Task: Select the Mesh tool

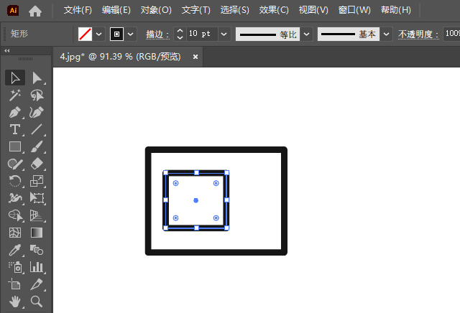Action: pyautogui.click(x=15, y=233)
